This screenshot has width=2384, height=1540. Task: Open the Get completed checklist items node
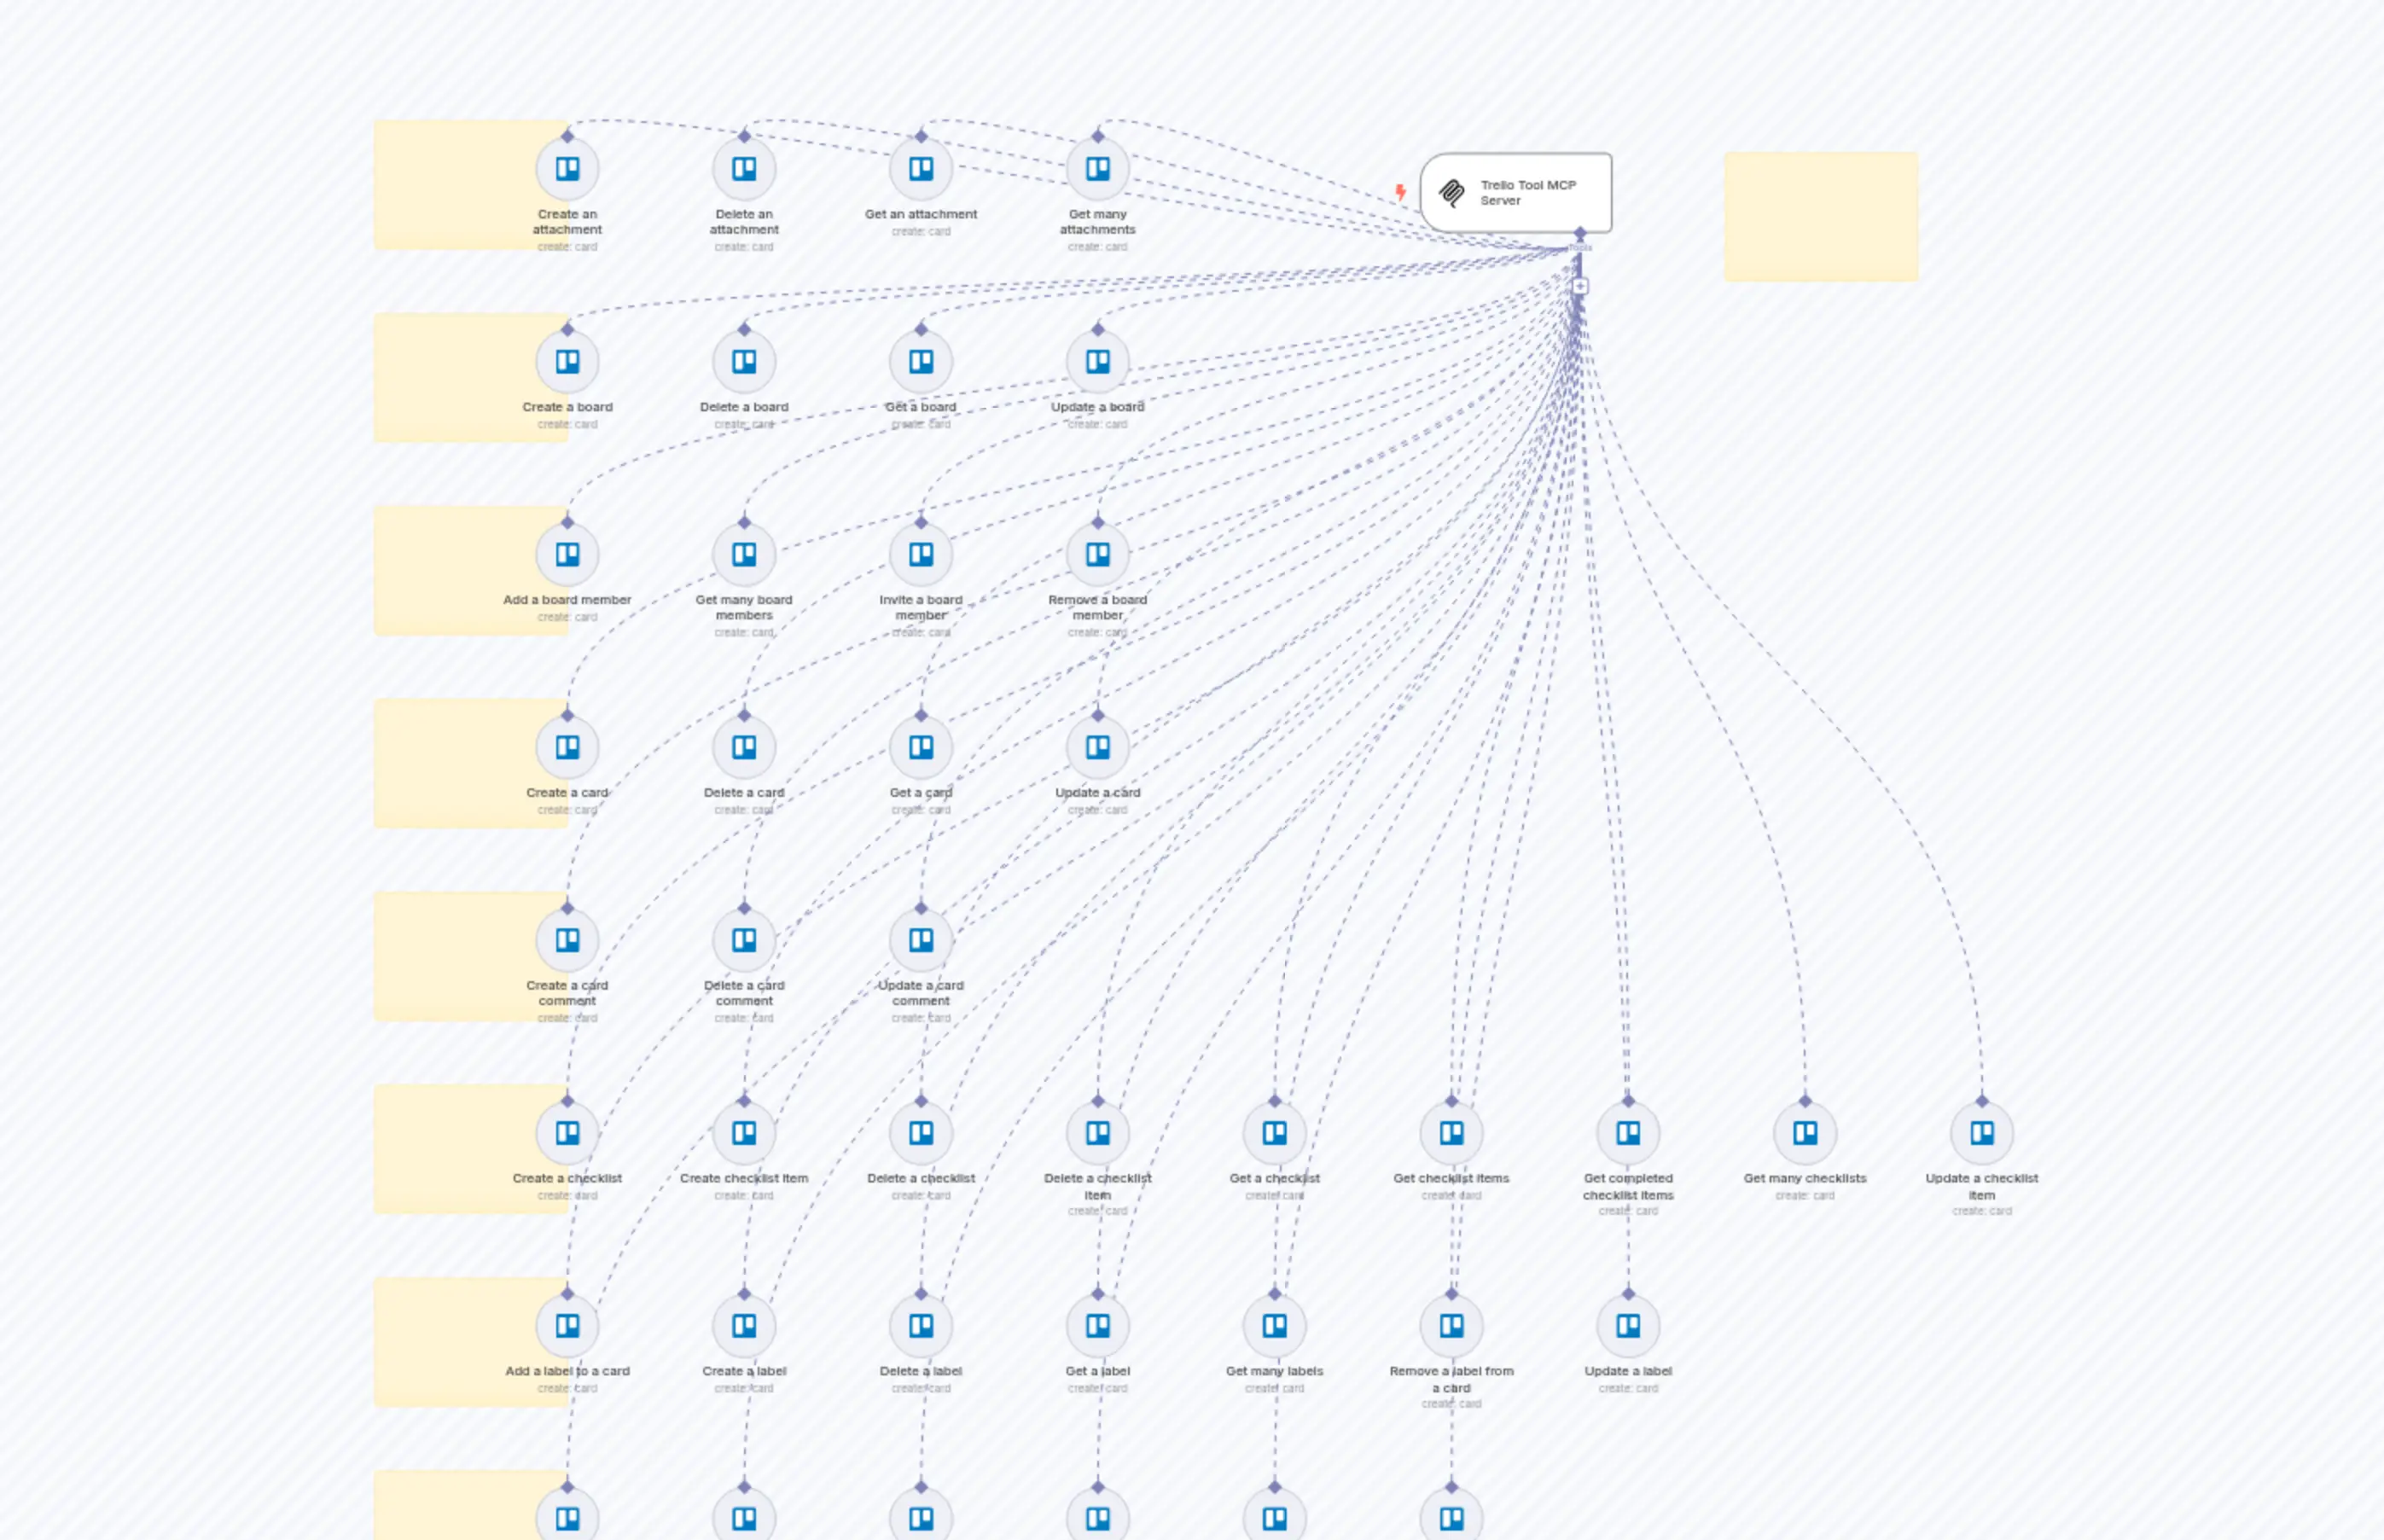[1628, 1132]
